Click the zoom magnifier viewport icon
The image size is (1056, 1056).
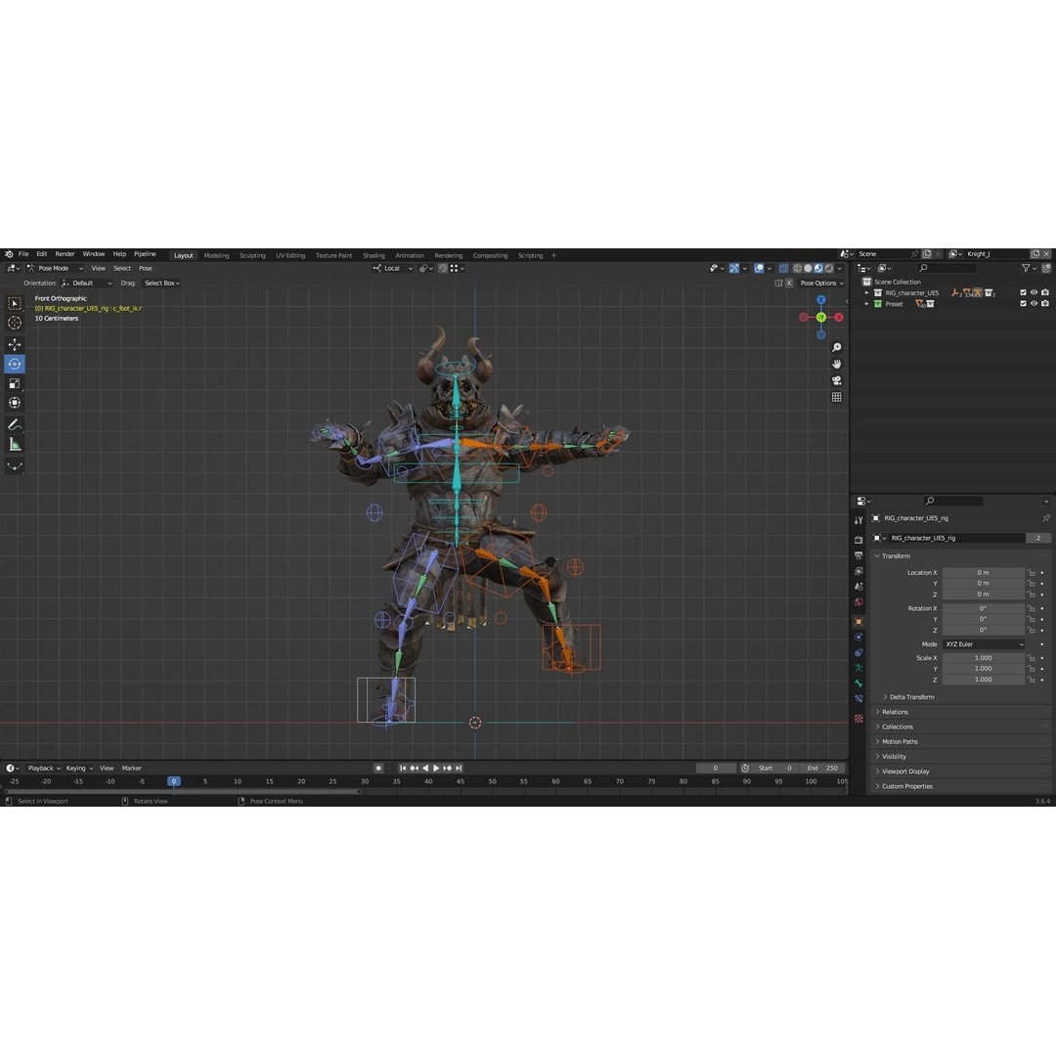coord(836,347)
